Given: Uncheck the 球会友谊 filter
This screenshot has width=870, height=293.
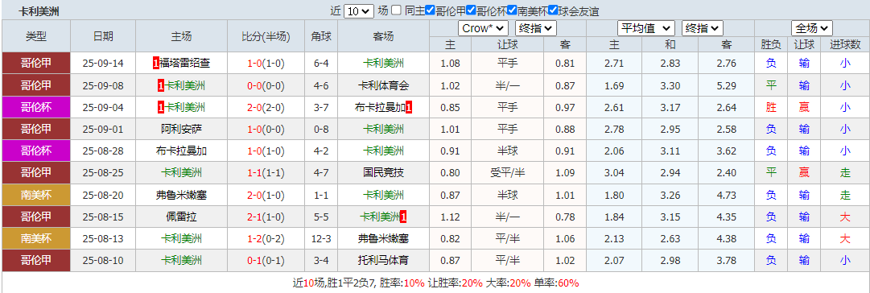Looking at the screenshot, I should (x=553, y=10).
